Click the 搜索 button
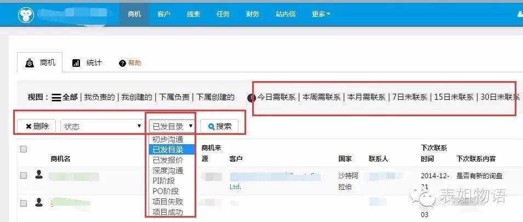 219,126
